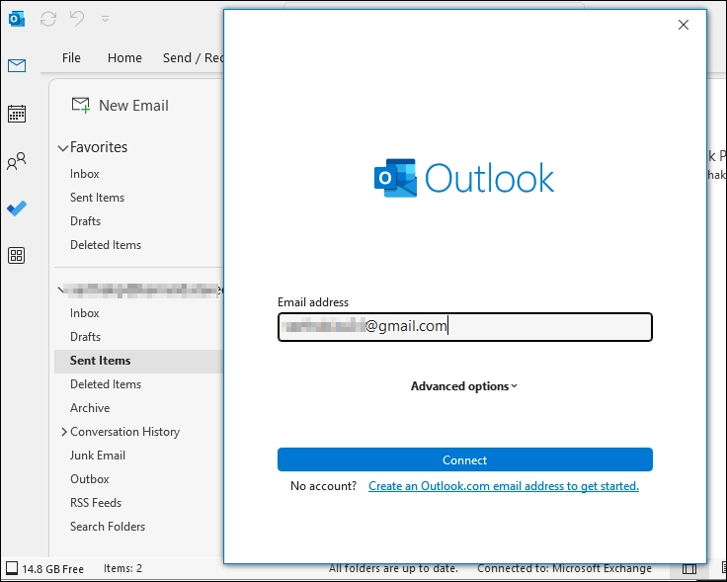Click the New Email button
The width and height of the screenshot is (727, 582).
point(121,106)
